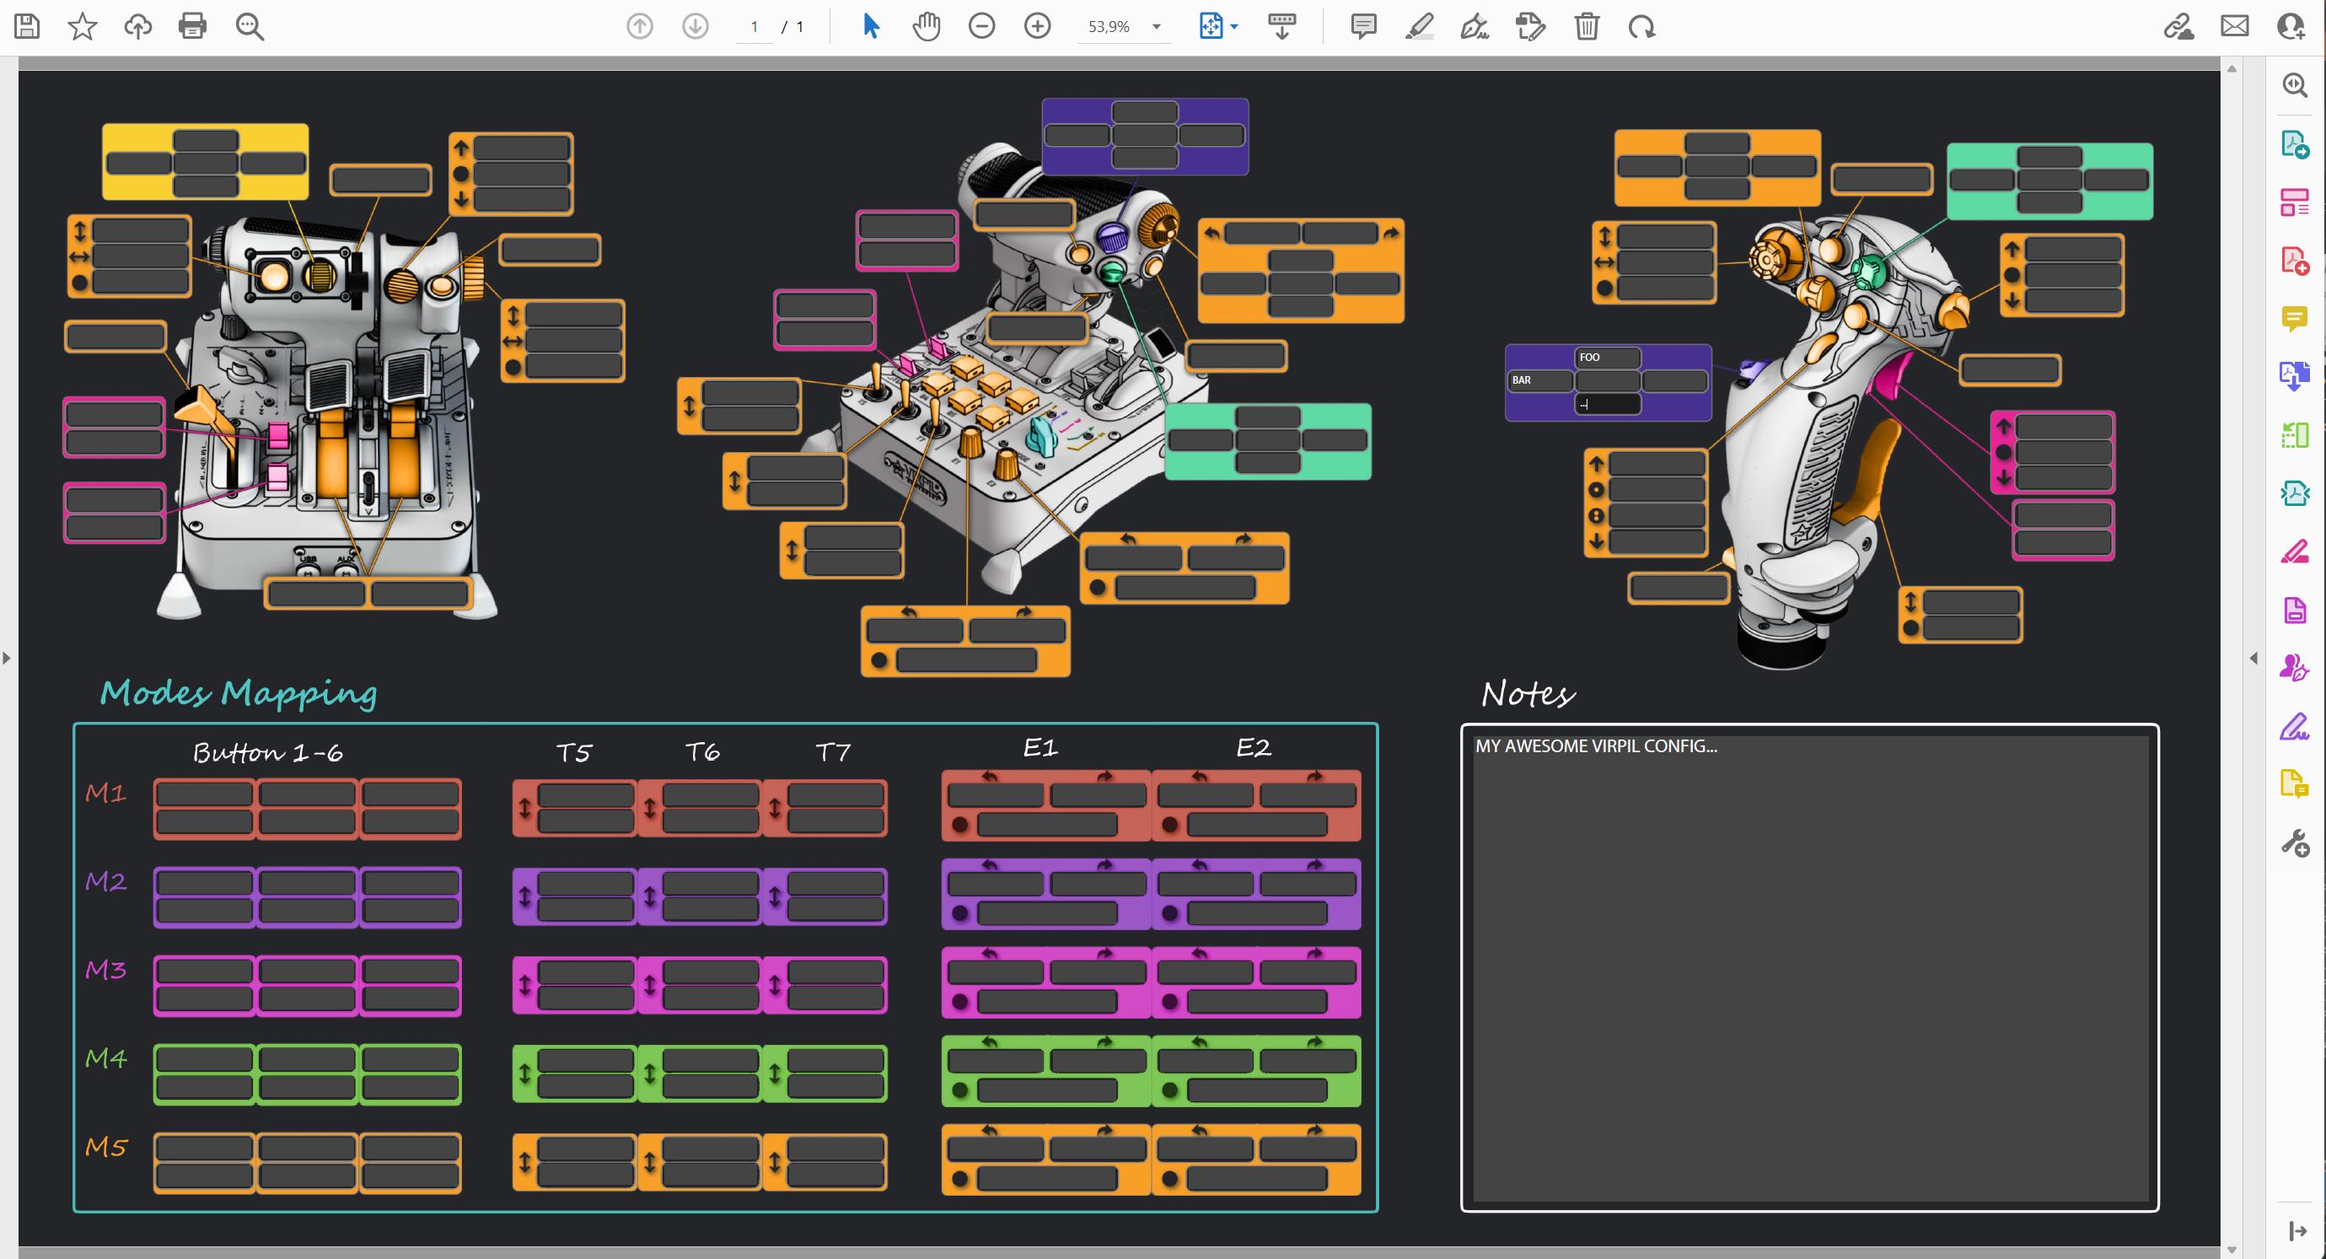Bookmark the file with the star icon
The height and width of the screenshot is (1259, 2326).
coord(82,26)
